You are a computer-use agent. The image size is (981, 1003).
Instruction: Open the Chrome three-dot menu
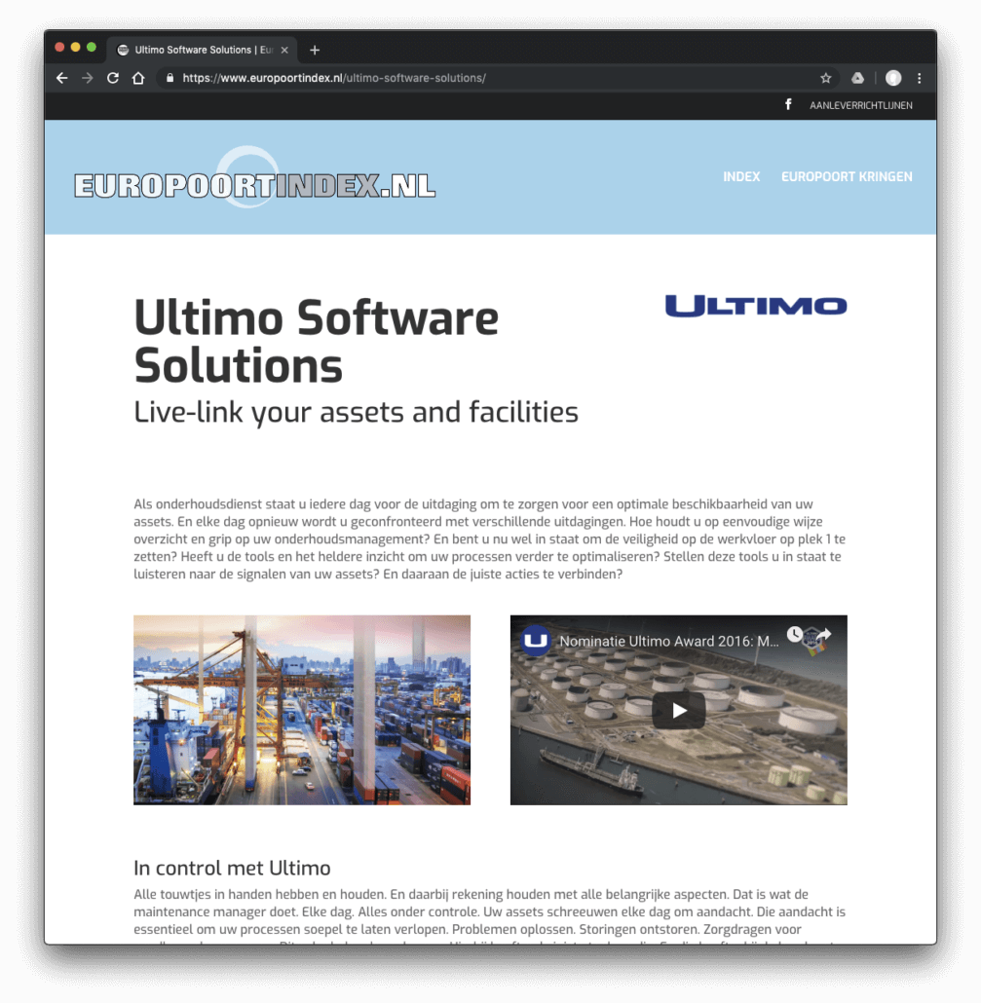[x=919, y=78]
